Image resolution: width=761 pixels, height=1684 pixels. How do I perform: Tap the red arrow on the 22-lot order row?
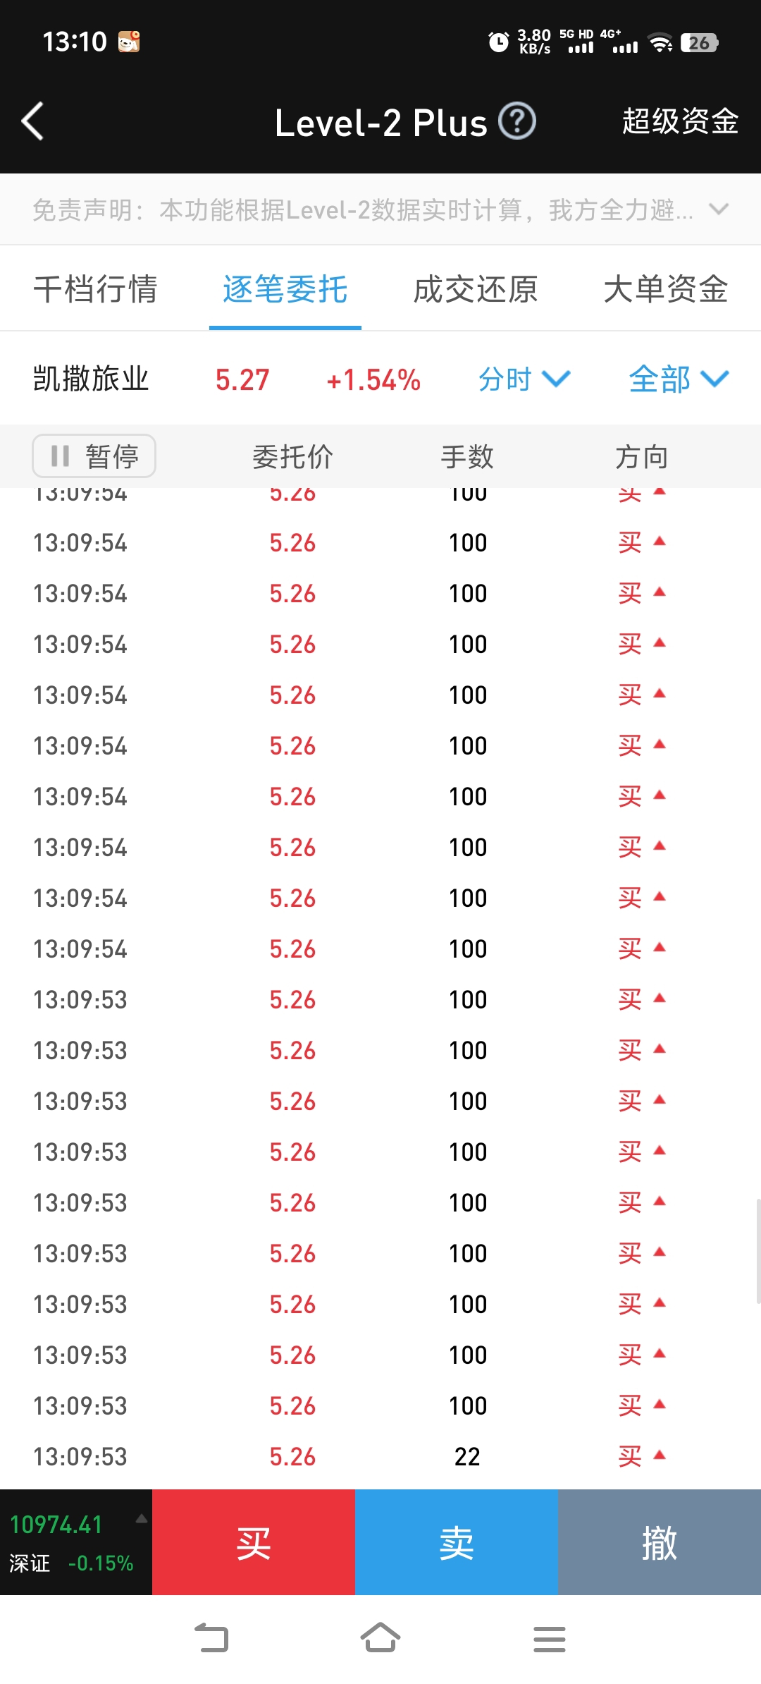[660, 1454]
